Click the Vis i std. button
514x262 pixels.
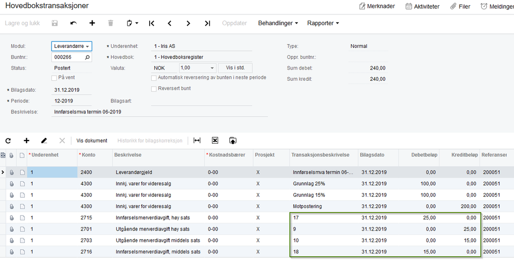235,68
